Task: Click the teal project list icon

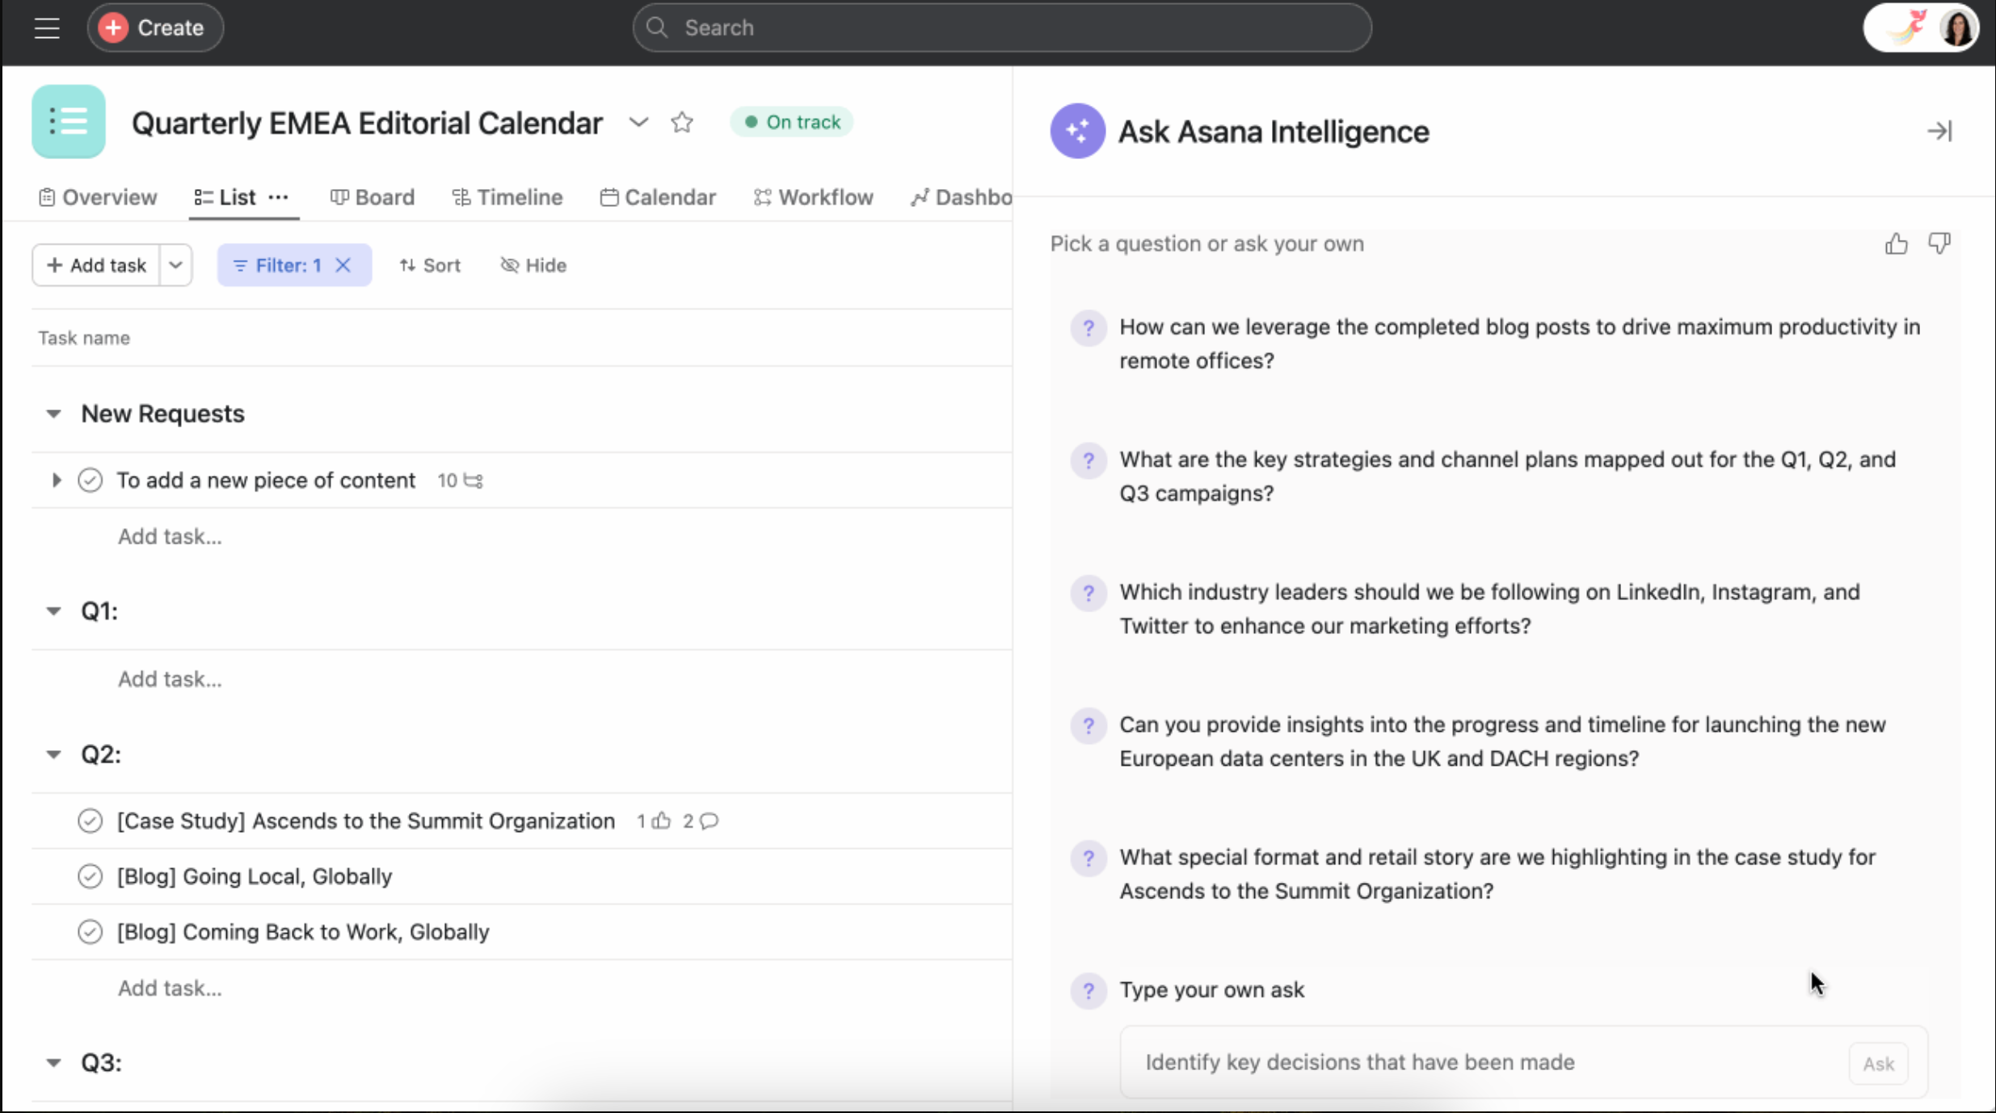Action: pos(69,122)
